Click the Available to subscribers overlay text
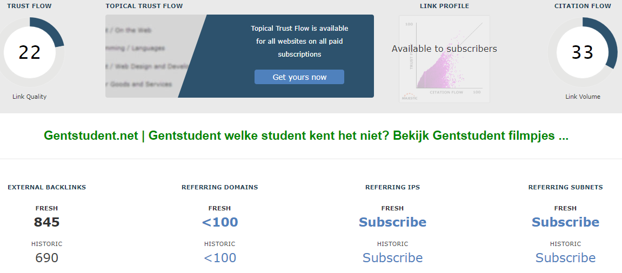622x273 pixels. tap(444, 49)
